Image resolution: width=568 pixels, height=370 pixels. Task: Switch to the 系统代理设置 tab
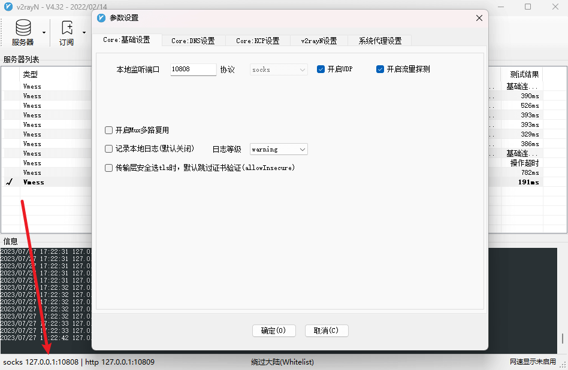[379, 41]
